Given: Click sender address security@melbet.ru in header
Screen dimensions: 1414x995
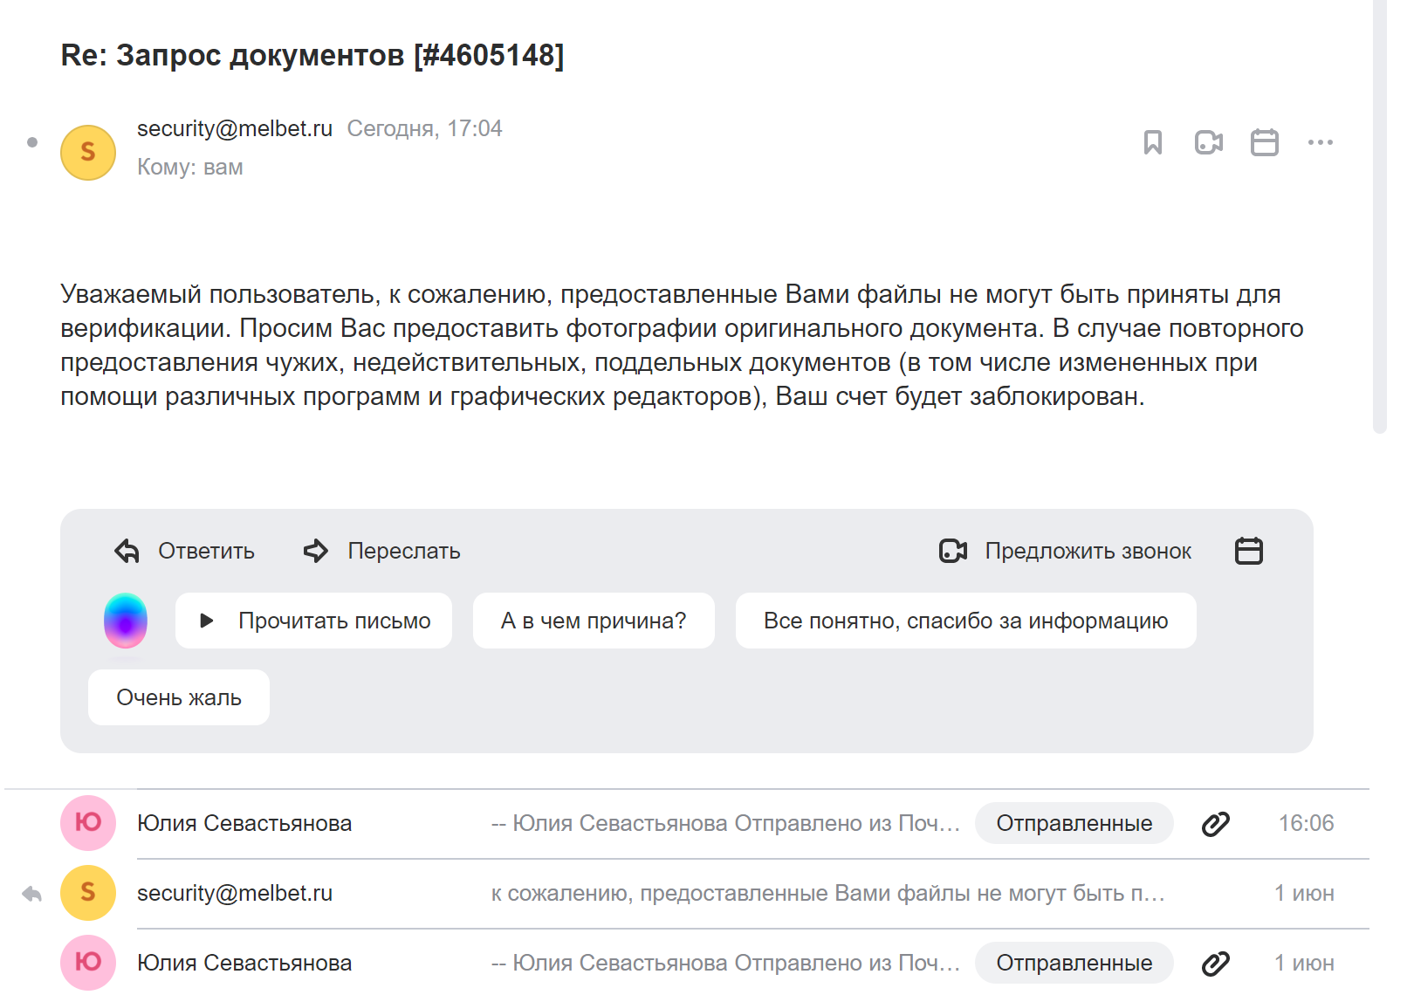Looking at the screenshot, I should pos(235,128).
